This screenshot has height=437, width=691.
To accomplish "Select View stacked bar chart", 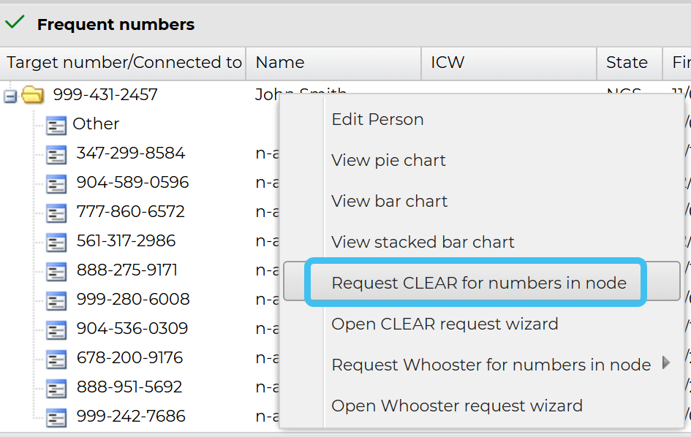I will (x=423, y=242).
